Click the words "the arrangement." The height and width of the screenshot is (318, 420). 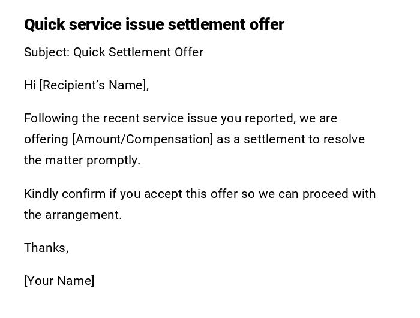[73, 215]
